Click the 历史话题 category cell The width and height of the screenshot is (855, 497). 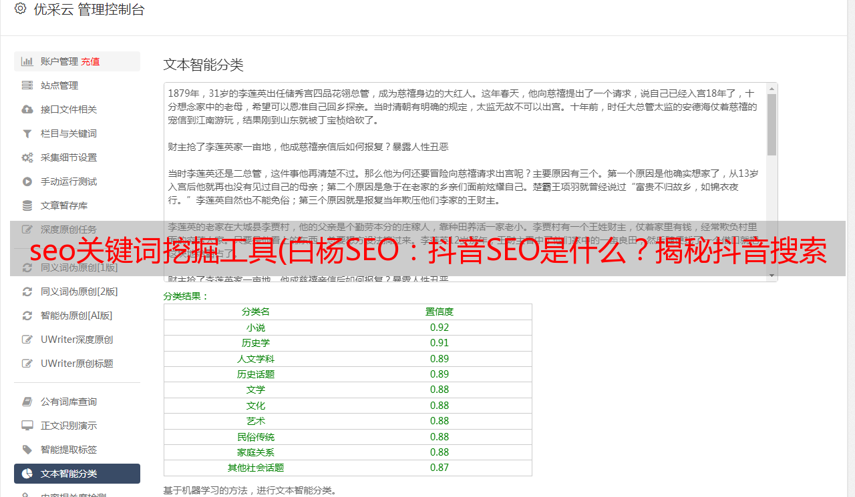(x=256, y=374)
